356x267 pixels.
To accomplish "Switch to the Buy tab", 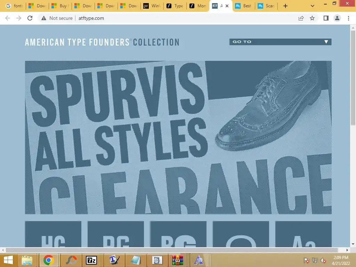I will click(x=60, y=6).
